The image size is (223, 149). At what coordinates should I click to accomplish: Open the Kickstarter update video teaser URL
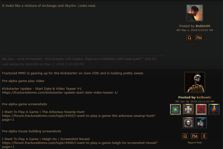(x=60, y=93)
